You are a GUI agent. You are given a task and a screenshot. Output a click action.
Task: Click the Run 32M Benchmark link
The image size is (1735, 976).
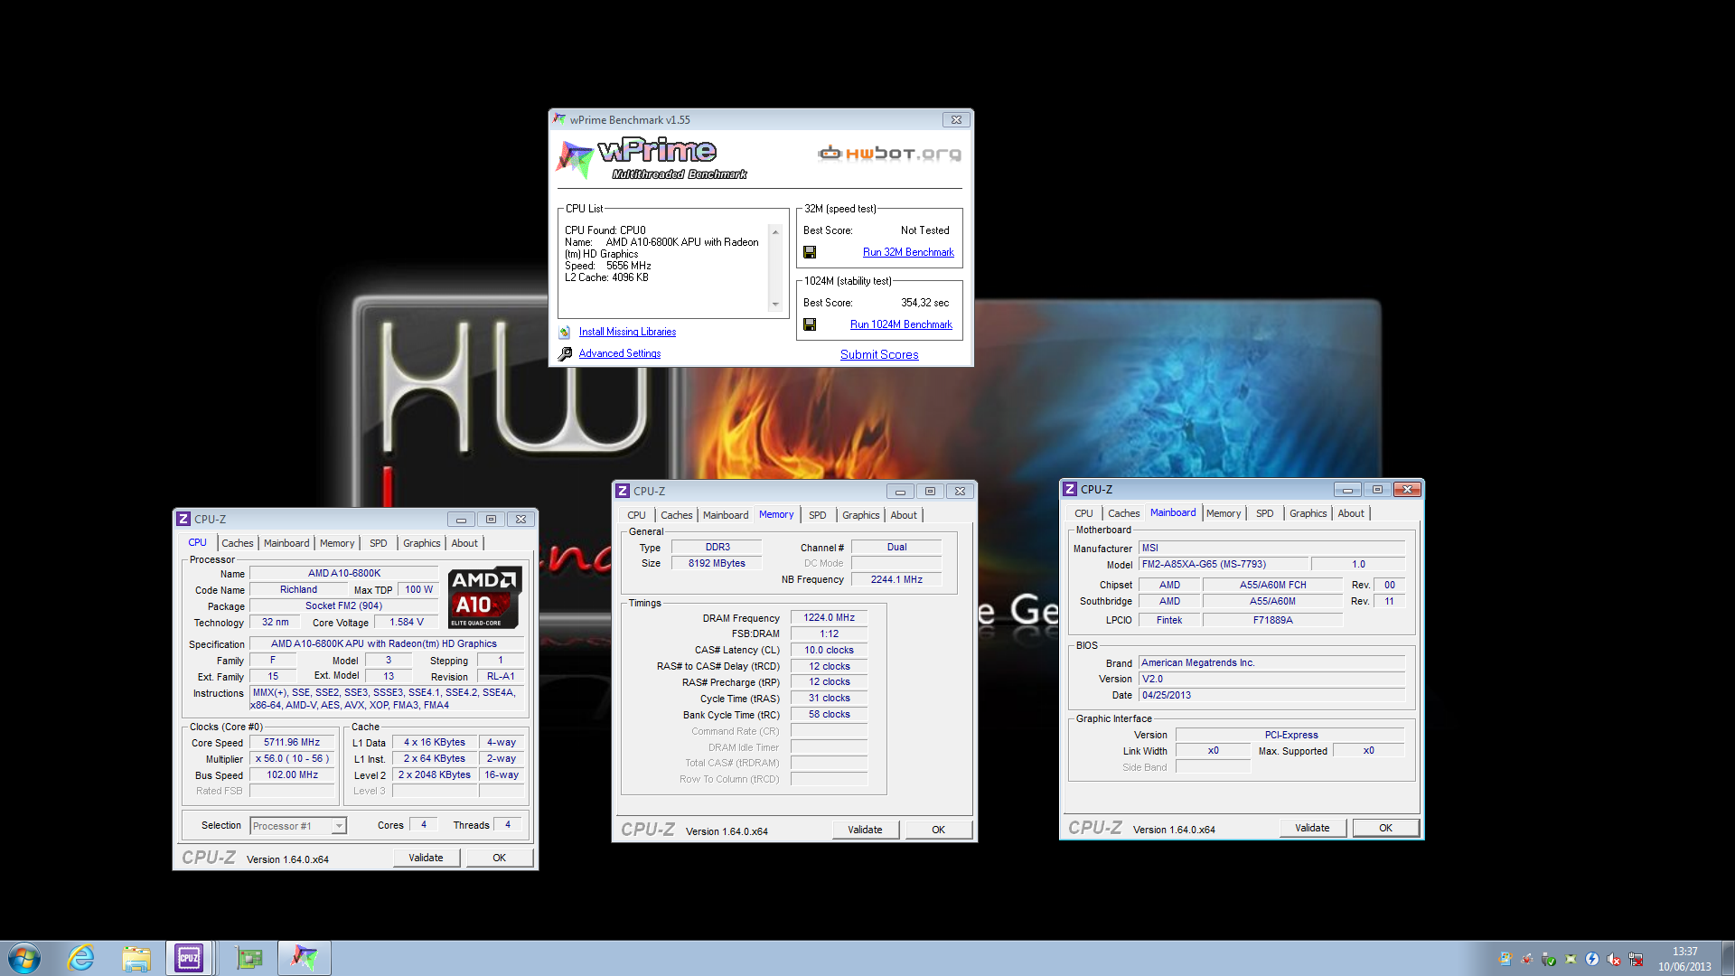click(x=908, y=252)
